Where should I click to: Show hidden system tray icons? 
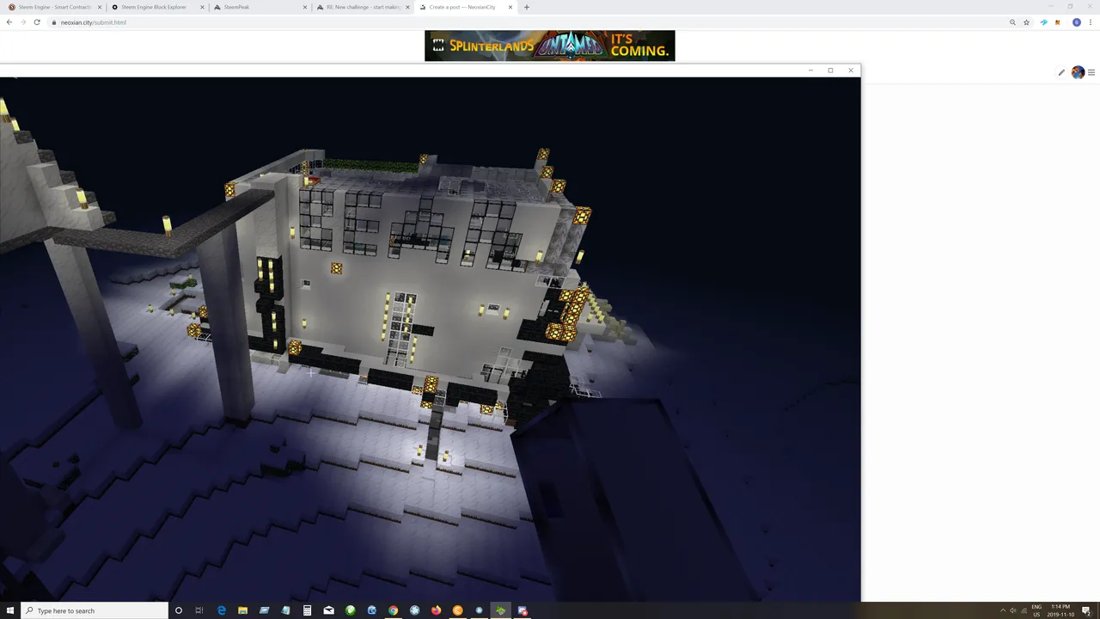tap(1003, 610)
